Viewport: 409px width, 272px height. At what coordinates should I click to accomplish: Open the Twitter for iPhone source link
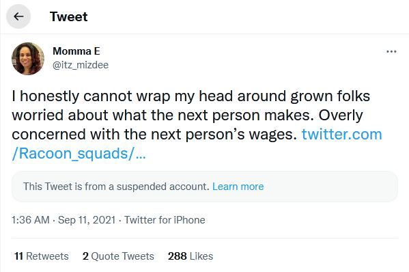165,220
